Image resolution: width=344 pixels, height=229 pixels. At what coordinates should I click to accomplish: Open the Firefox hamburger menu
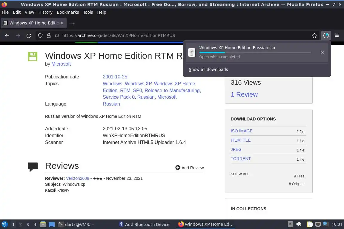click(337, 35)
